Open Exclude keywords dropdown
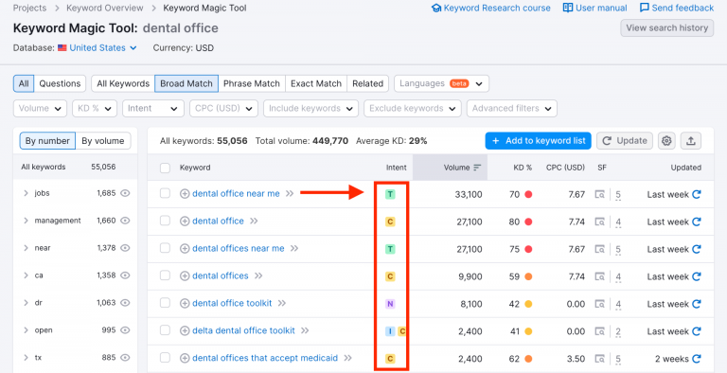This screenshot has width=727, height=373. (x=413, y=108)
